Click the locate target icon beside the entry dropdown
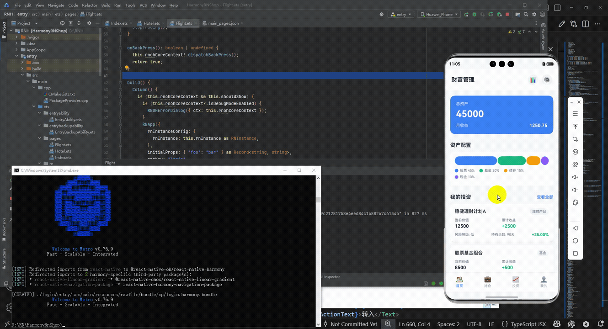The width and height of the screenshot is (608, 329). point(381,15)
